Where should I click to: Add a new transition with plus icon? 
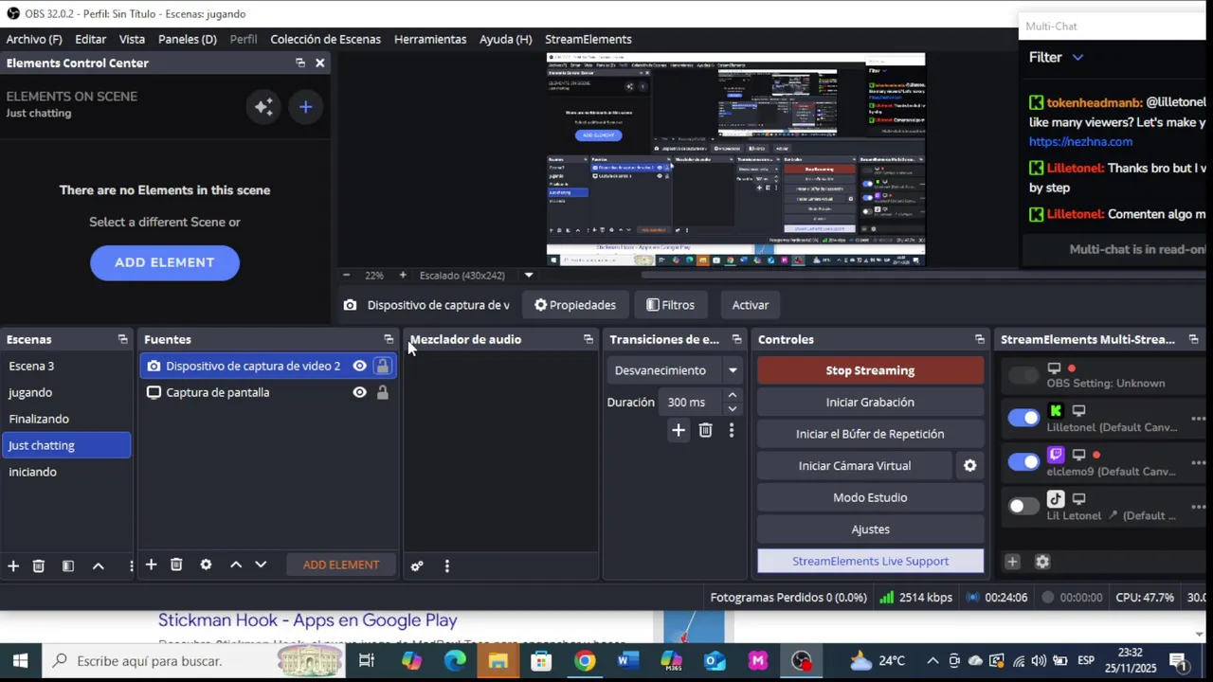point(679,431)
